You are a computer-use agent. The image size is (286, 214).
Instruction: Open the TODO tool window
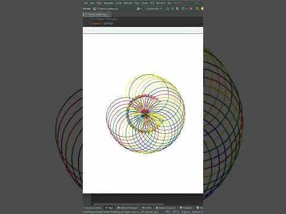147,207
